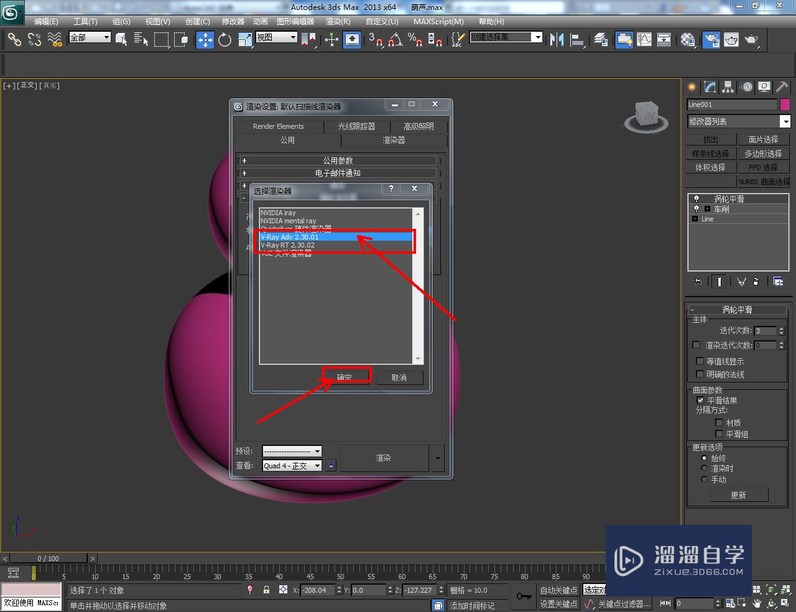Click the Line001 object color swatch
Viewport: 796px width, 612px height.
(x=785, y=104)
